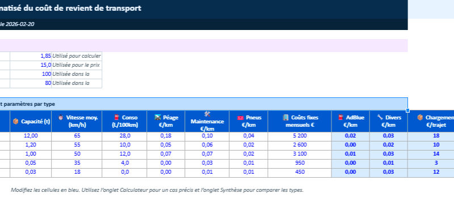Select the Maintenance cell 0,06

[x=207, y=145]
